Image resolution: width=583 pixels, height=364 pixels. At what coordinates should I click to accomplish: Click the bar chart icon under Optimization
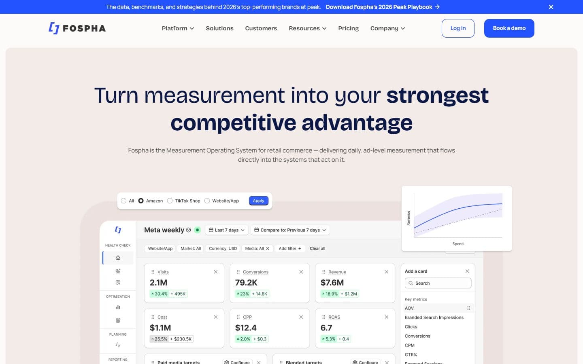point(118,307)
